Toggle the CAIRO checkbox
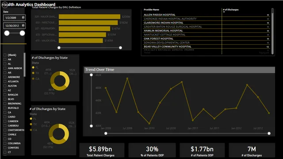This screenshot has height=159, width=283. coord(5,117)
